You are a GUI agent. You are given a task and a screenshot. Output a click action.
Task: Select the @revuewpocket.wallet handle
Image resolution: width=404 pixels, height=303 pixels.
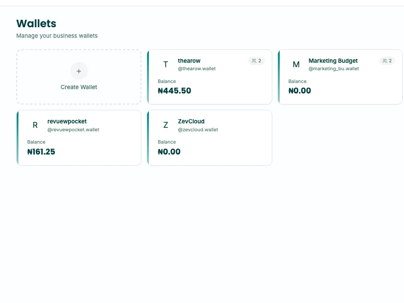click(x=73, y=130)
